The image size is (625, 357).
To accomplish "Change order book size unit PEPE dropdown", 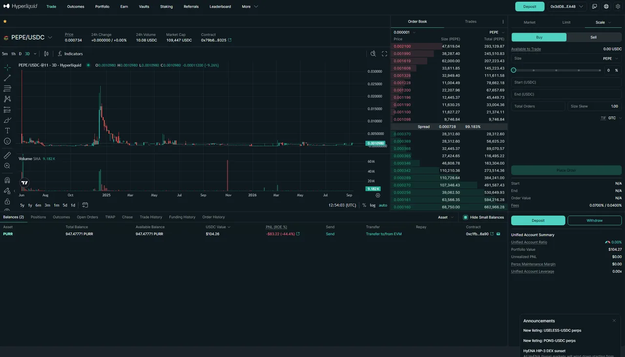I will tap(497, 32).
